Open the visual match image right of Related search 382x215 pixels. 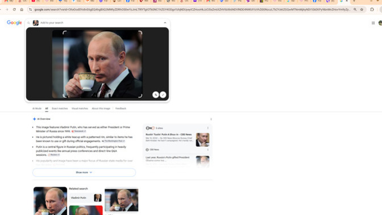[121, 200]
